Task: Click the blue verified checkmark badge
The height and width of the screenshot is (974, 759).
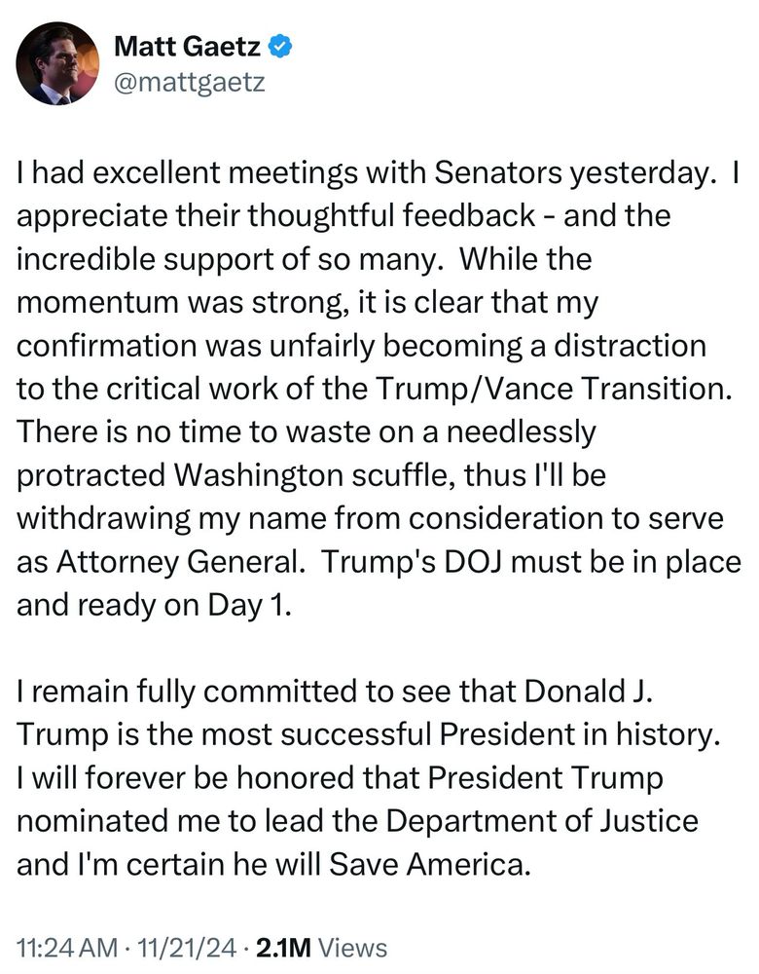Action: pyautogui.click(x=280, y=47)
